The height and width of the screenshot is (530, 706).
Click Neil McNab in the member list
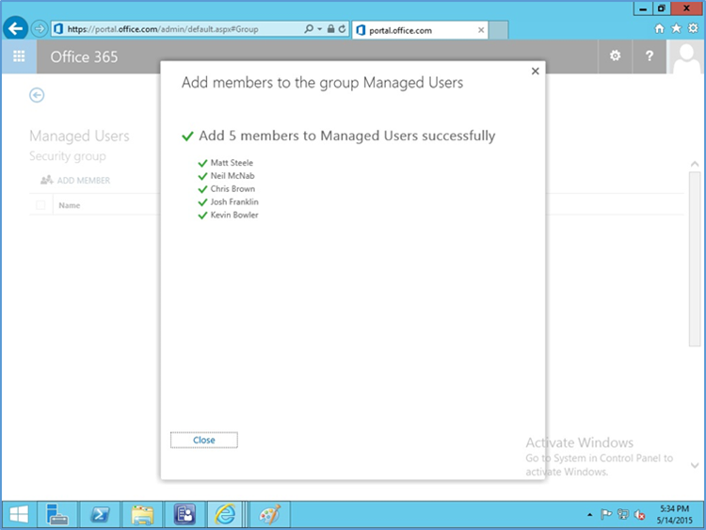233,176
